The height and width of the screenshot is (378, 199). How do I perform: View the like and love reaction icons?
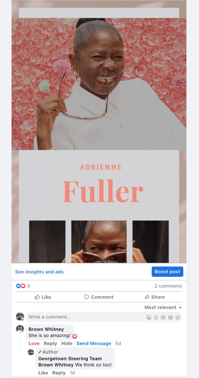coord(21,286)
